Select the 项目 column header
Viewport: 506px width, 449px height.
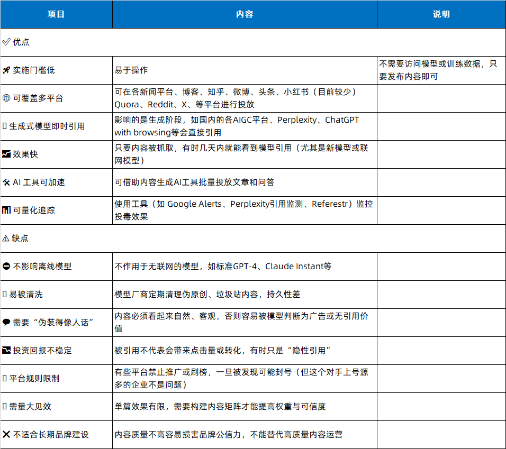56,14
